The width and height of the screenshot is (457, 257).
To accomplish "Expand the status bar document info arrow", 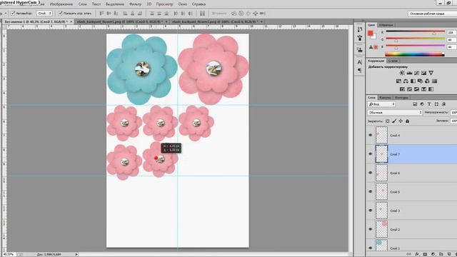I will (76, 254).
